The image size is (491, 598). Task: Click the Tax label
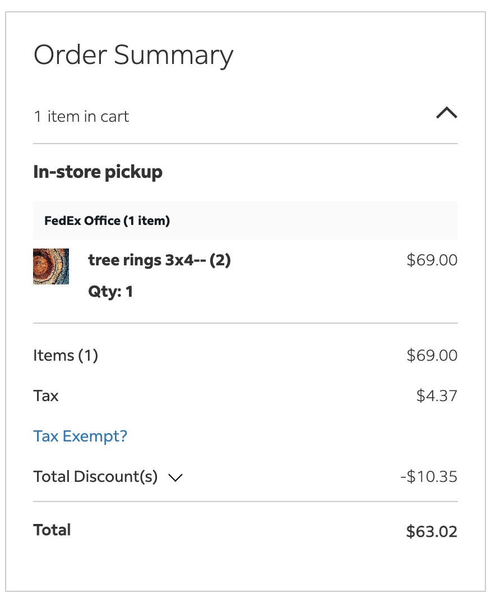(x=46, y=396)
